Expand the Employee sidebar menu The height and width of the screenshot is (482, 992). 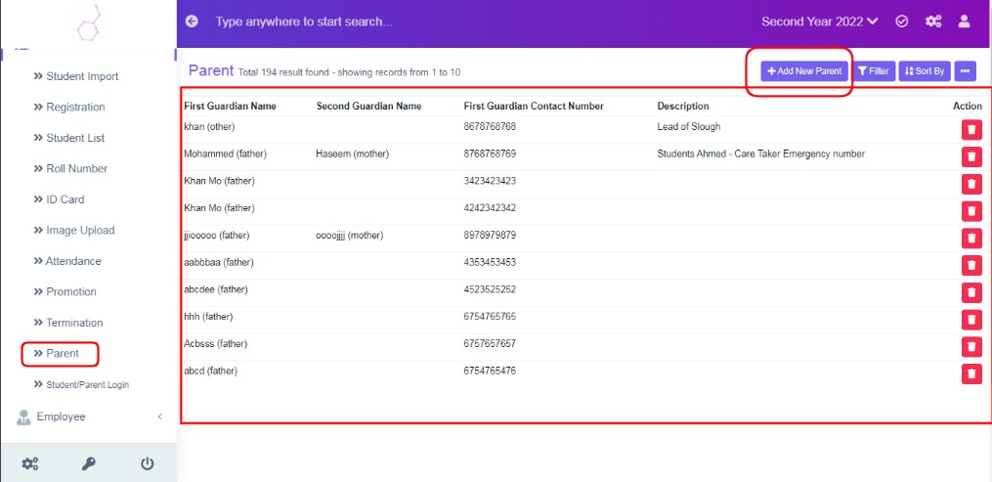pos(89,416)
